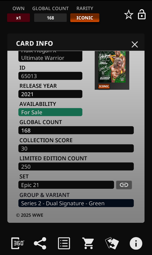152x255 pixels.
Task: Open the Epic 21 set link icon
Action: click(124, 185)
